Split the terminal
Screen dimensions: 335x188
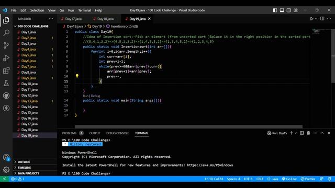tap(301, 133)
